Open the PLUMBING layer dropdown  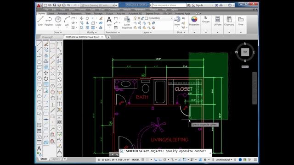171,18
